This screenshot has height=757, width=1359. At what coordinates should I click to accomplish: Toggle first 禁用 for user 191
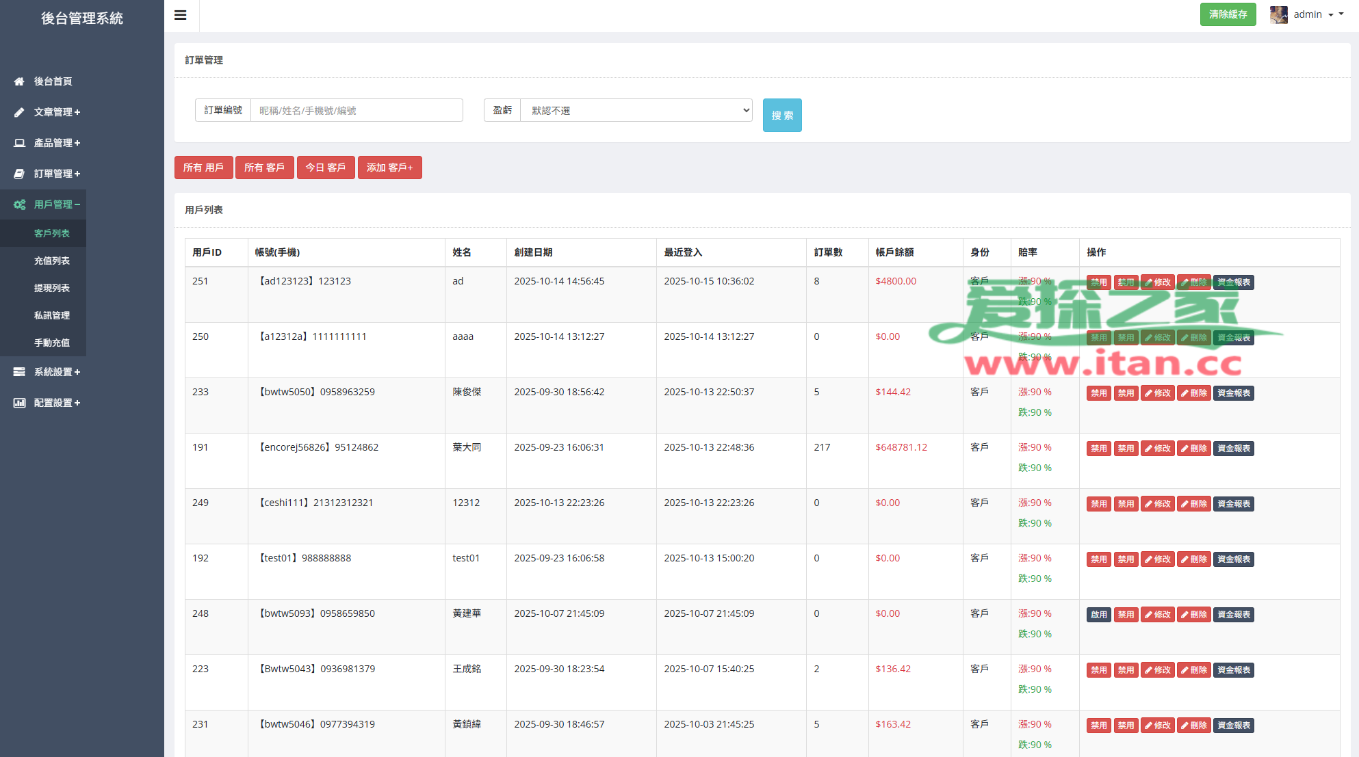click(x=1098, y=449)
